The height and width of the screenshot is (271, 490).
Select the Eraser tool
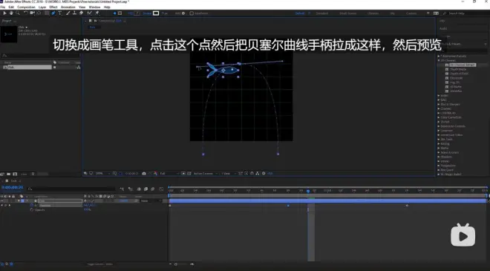(x=81, y=13)
